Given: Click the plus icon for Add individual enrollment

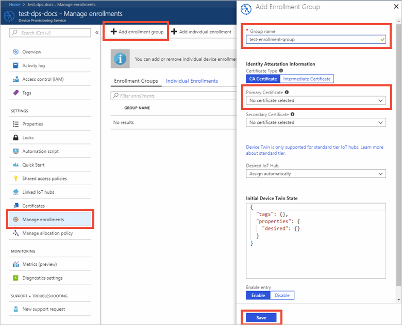Looking at the screenshot, I should tap(174, 31).
